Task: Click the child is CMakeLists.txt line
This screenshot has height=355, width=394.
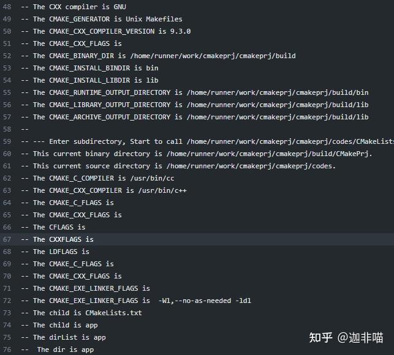Action: click(x=81, y=313)
